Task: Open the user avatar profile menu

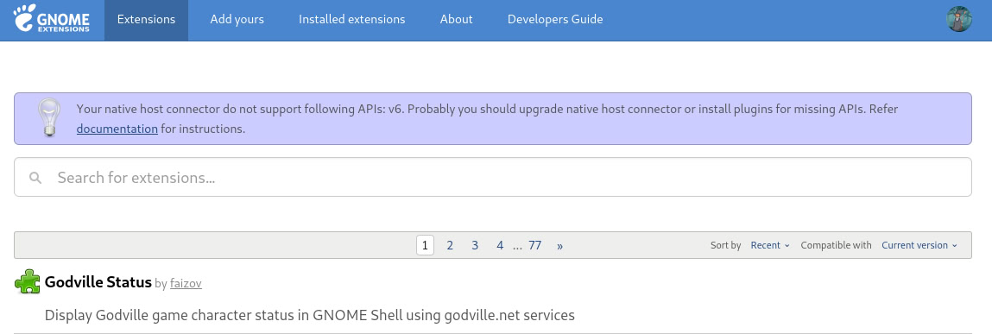Action: (x=958, y=19)
